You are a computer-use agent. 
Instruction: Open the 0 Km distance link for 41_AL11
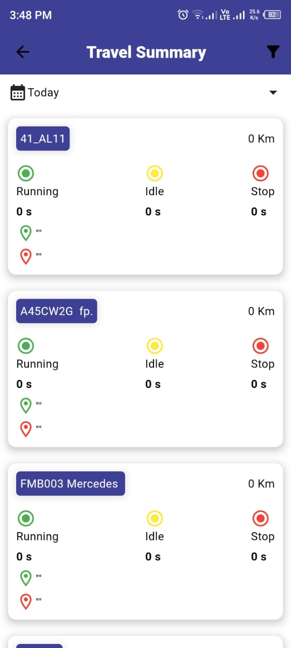(x=261, y=138)
